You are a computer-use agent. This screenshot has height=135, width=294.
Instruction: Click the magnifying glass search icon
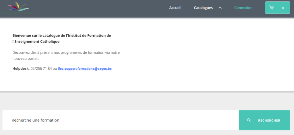(249, 120)
